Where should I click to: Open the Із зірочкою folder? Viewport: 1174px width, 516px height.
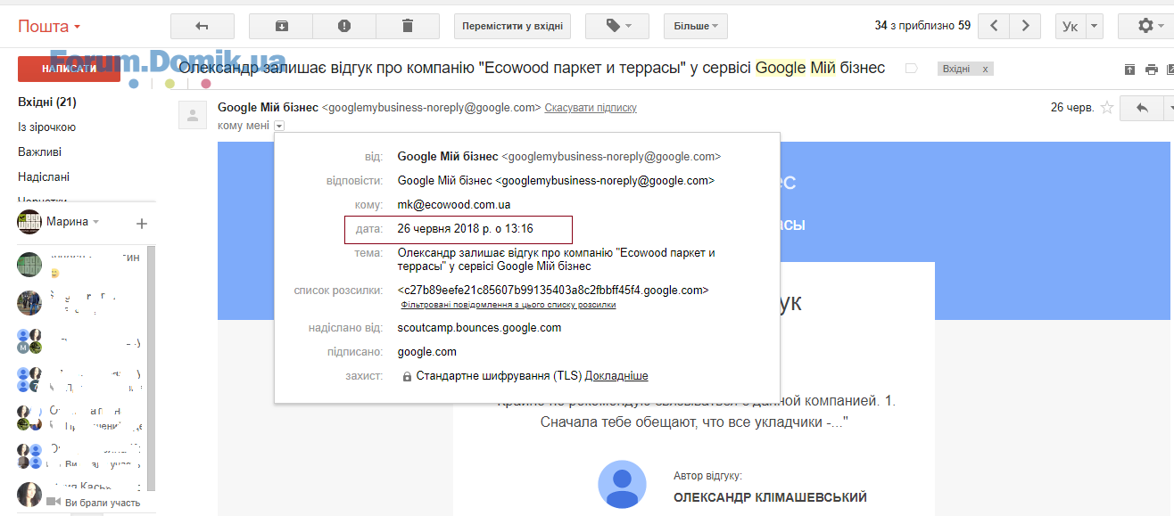(x=47, y=127)
